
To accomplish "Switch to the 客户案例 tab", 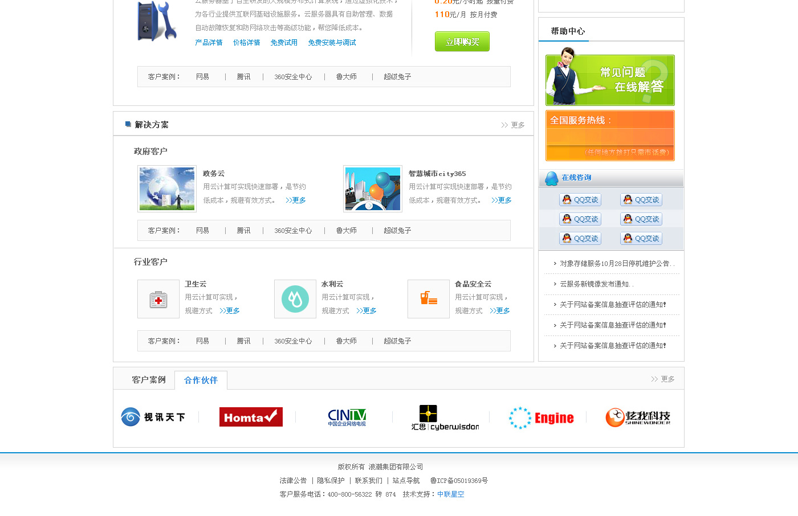I will click(x=149, y=380).
